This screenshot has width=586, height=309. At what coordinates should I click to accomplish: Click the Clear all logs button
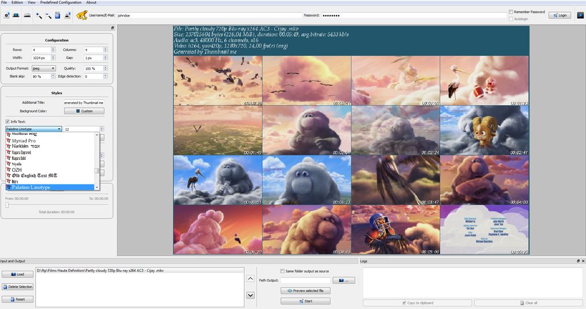click(528, 303)
